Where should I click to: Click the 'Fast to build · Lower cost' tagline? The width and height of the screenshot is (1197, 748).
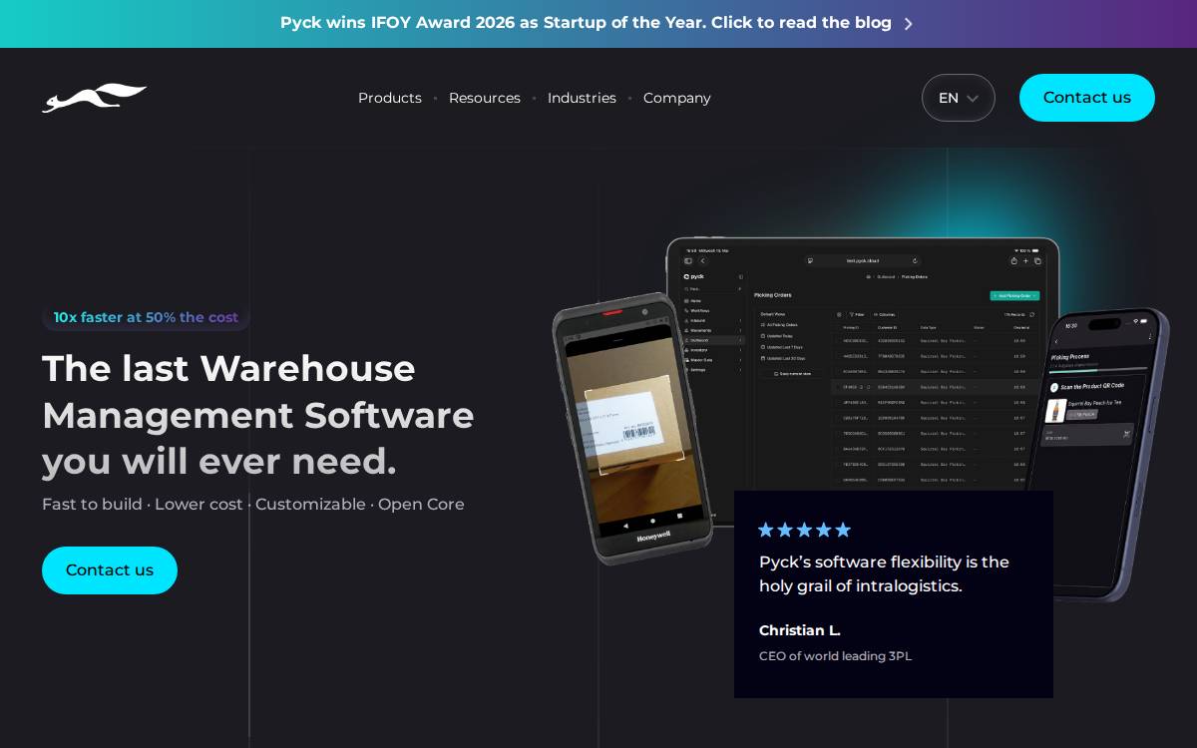(253, 505)
